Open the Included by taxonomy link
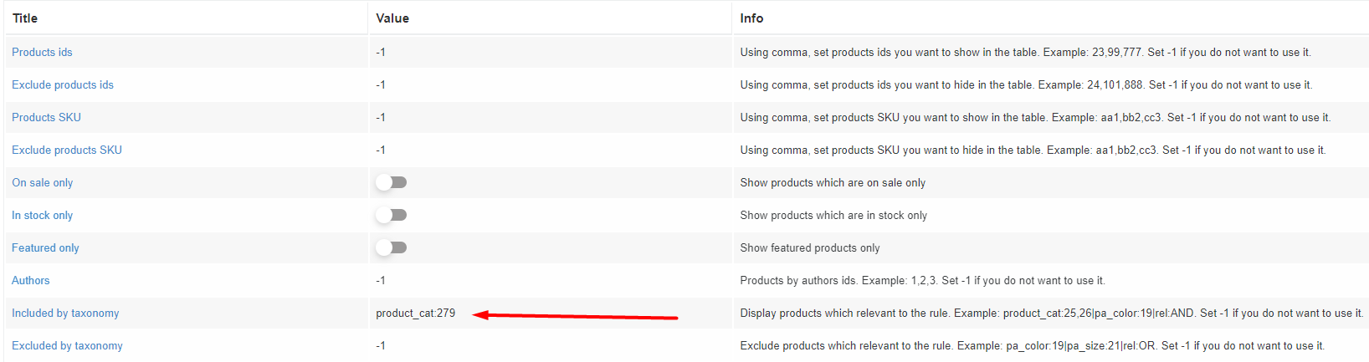Image resolution: width=1369 pixels, height=362 pixels. pyautogui.click(x=65, y=313)
